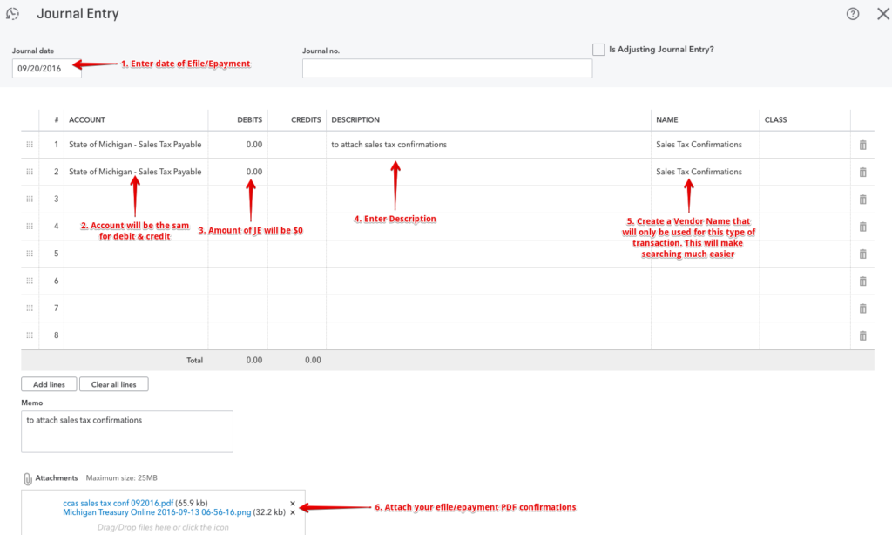
Task: Remove Michigan Treasury Online PNG attachment
Action: [293, 513]
